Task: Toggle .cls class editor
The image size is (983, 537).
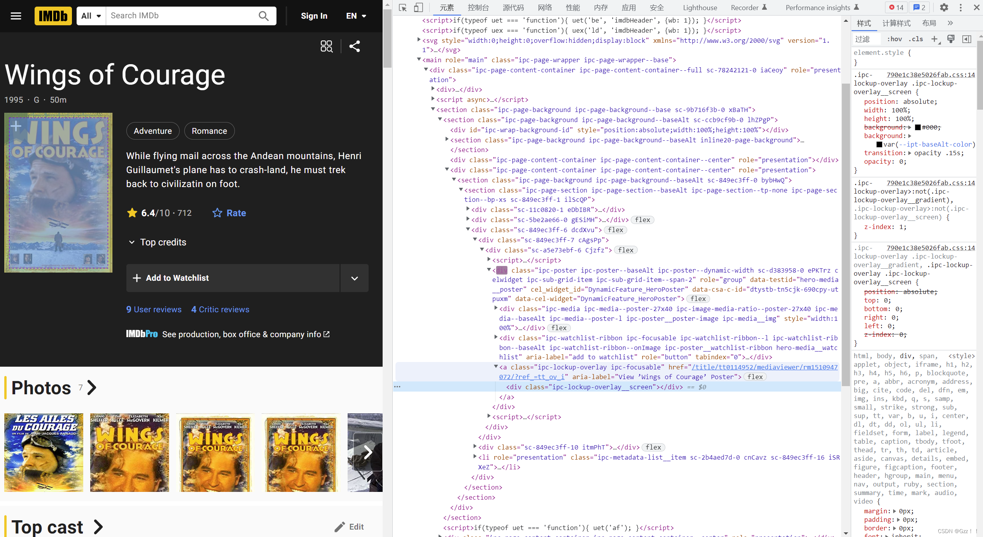Action: 916,39
